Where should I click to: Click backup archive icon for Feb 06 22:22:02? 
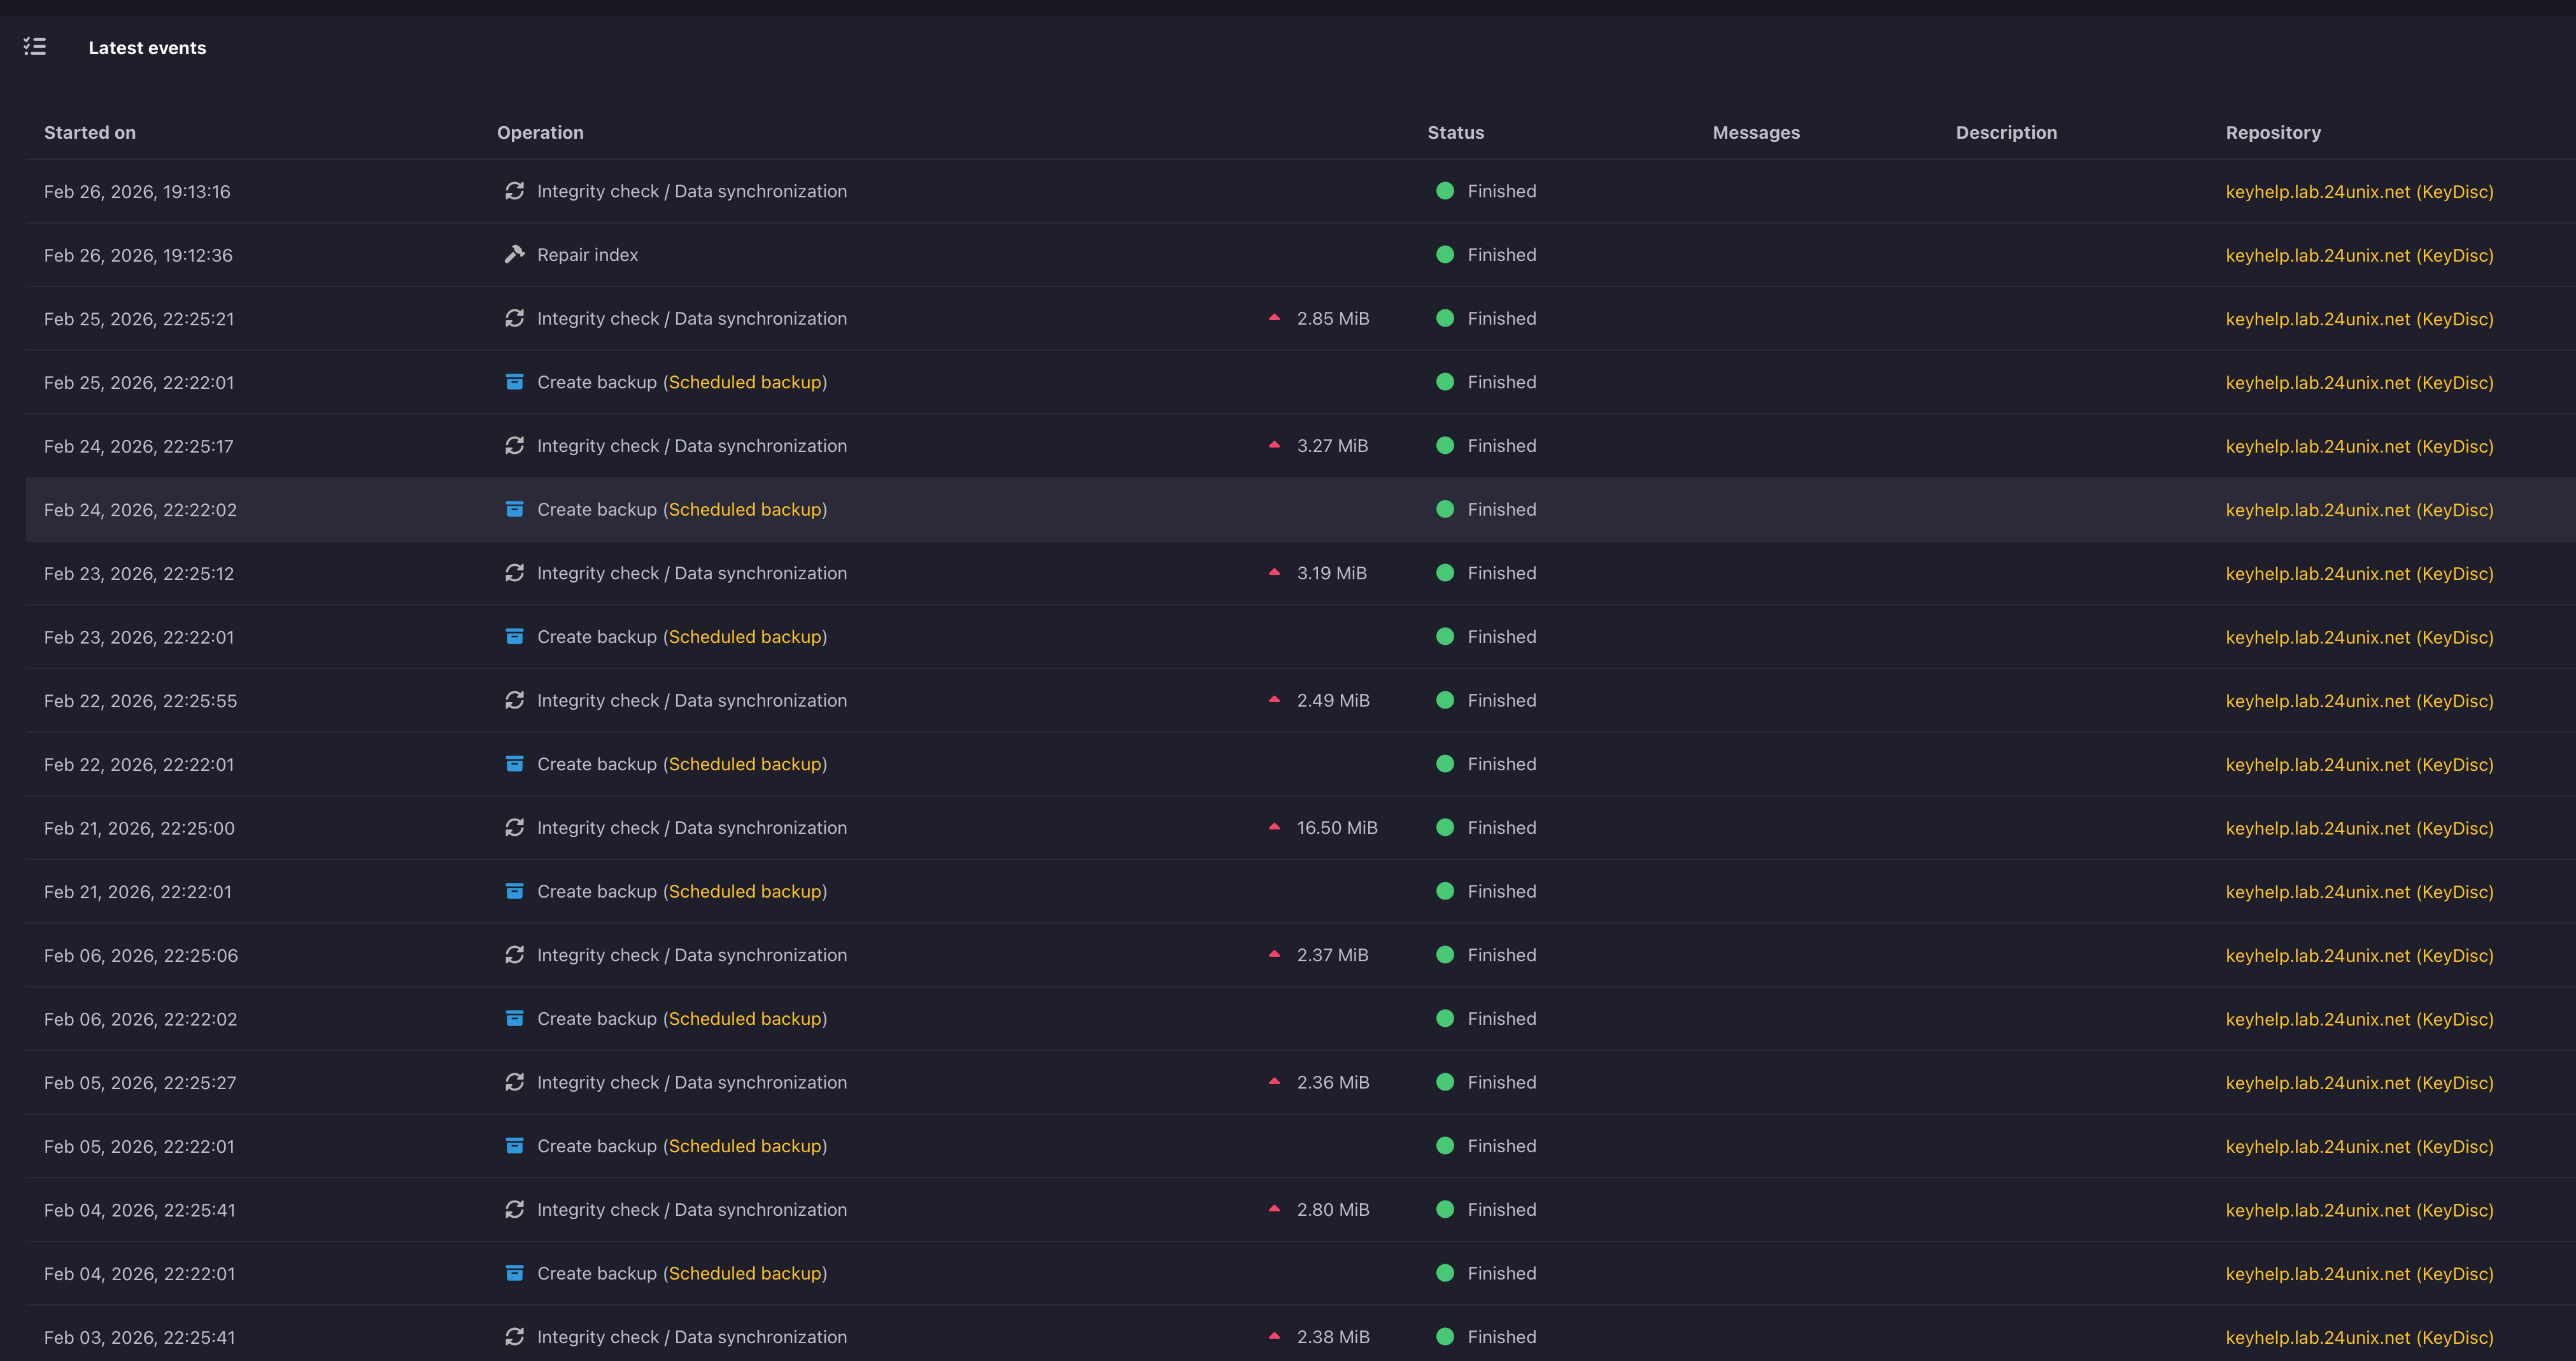[x=514, y=1018]
